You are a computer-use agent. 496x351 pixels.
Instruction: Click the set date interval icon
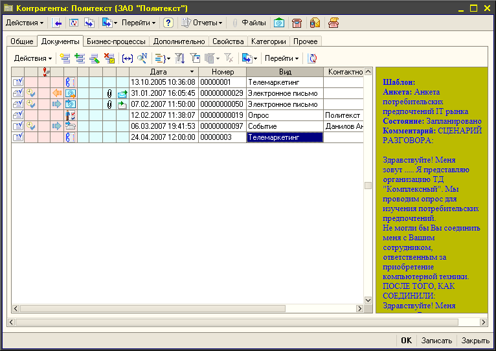pos(128,58)
